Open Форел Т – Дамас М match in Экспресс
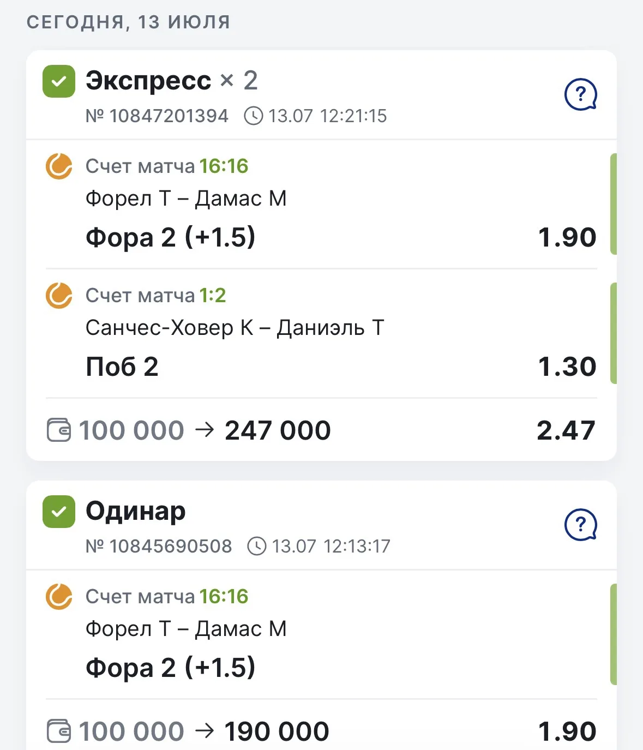The width and height of the screenshot is (643, 750). pos(186,199)
